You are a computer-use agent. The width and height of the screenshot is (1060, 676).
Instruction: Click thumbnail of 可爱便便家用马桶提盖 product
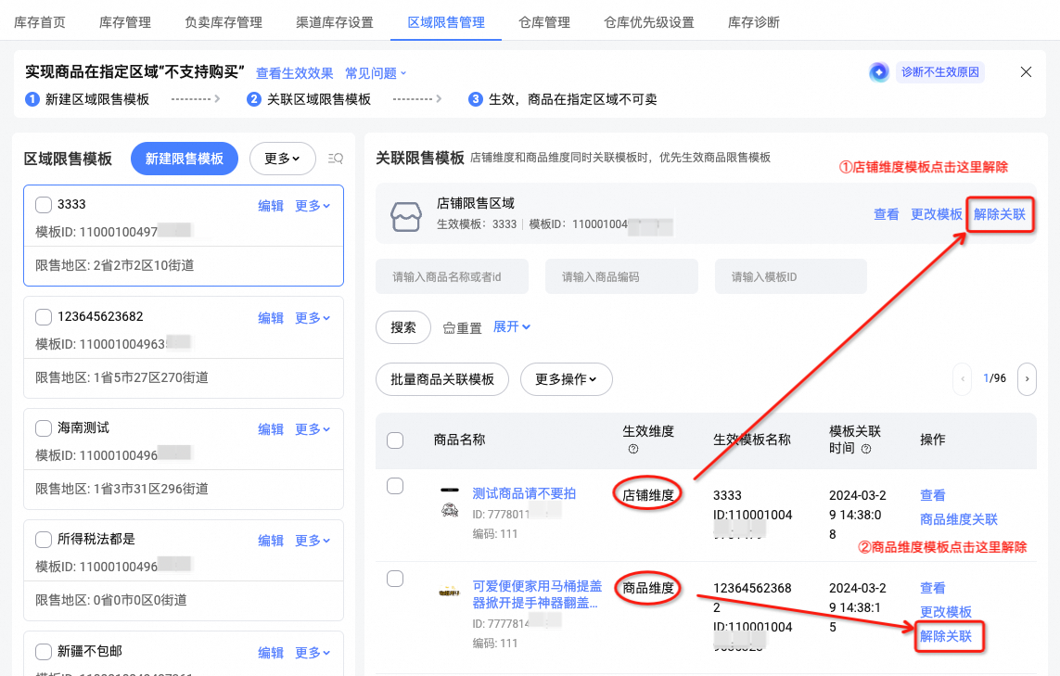point(450,593)
